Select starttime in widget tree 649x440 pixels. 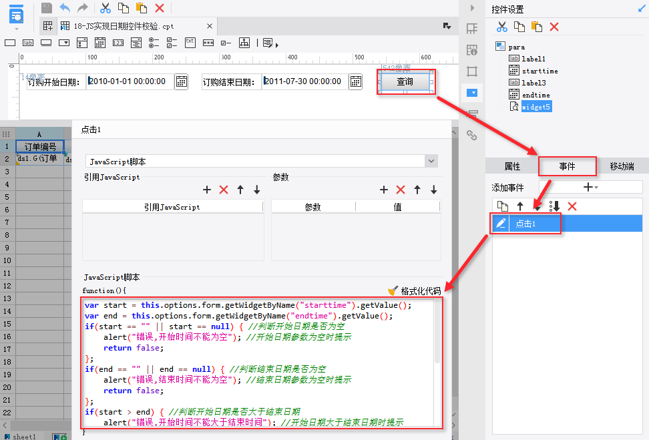[539, 71]
